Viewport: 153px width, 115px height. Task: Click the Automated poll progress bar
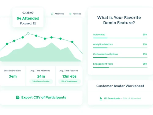pos(120,38)
